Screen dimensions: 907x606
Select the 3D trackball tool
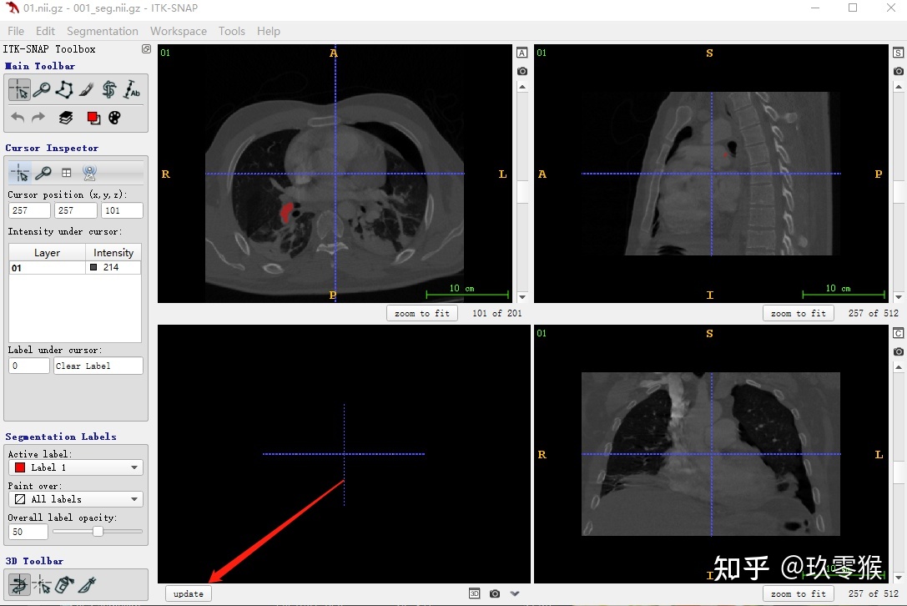[19, 584]
